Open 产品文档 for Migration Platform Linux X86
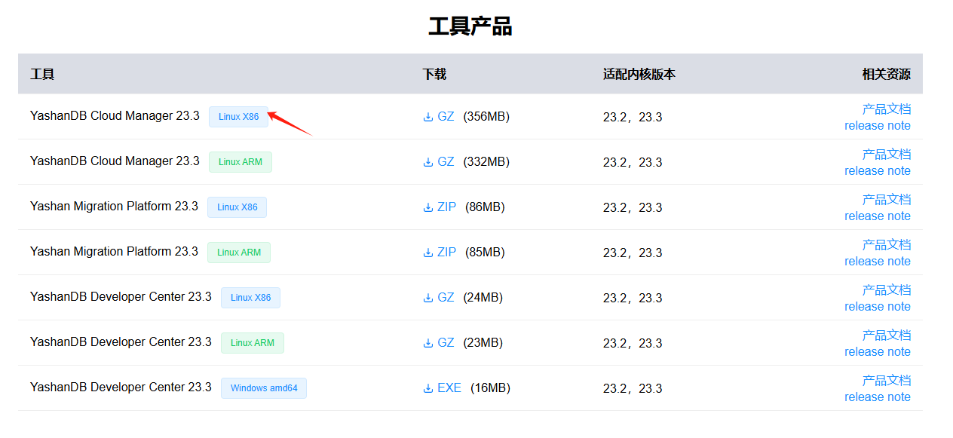Screen dimensions: 953x438 (x=887, y=199)
